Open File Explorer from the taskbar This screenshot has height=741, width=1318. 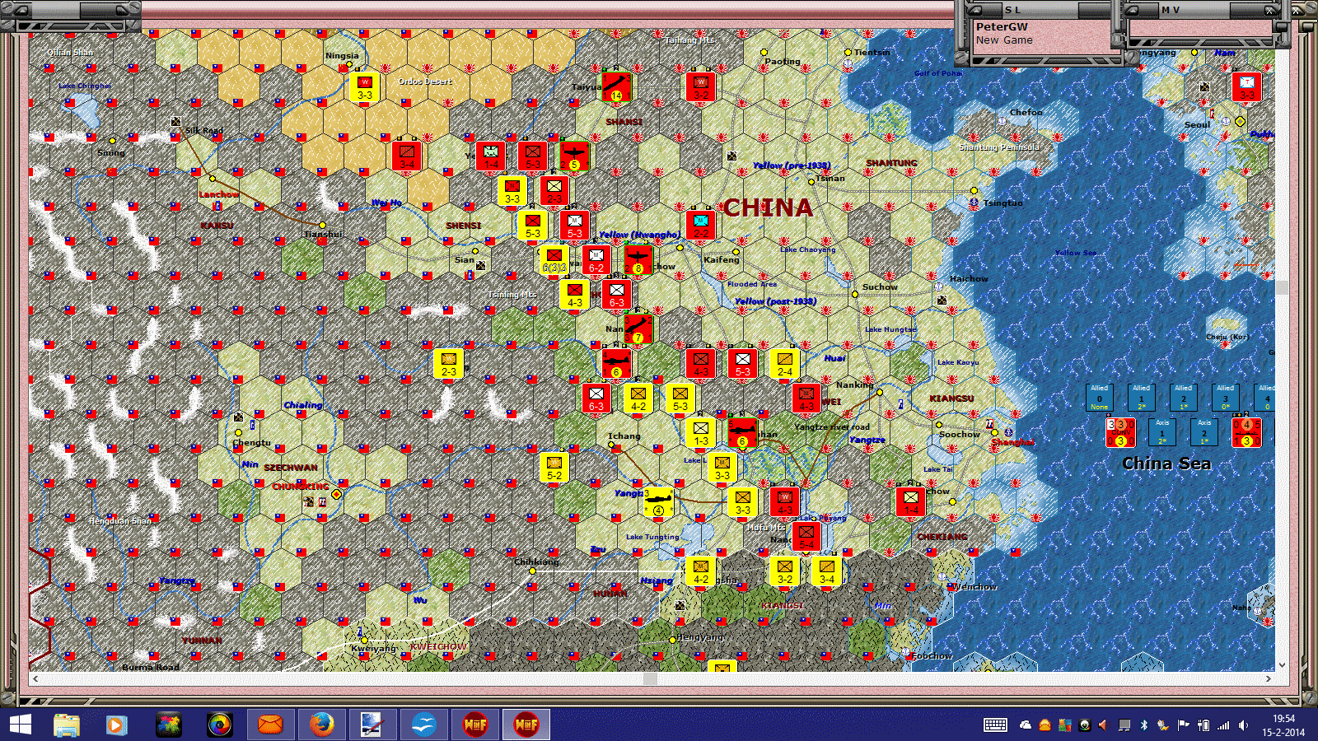(67, 725)
